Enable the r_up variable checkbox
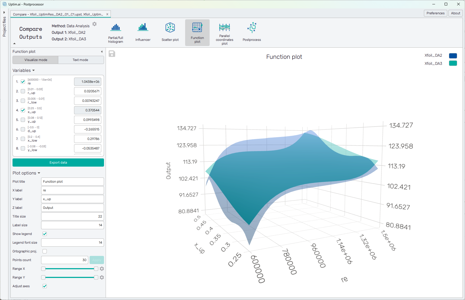The height and width of the screenshot is (300, 465). point(23,91)
